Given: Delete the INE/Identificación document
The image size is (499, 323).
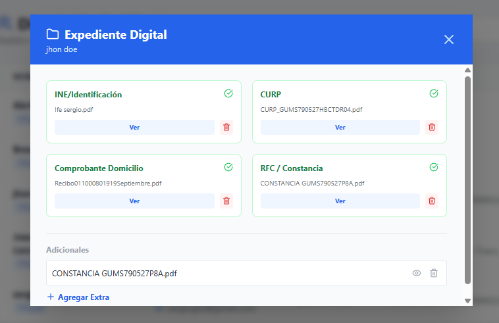Looking at the screenshot, I should 226,127.
